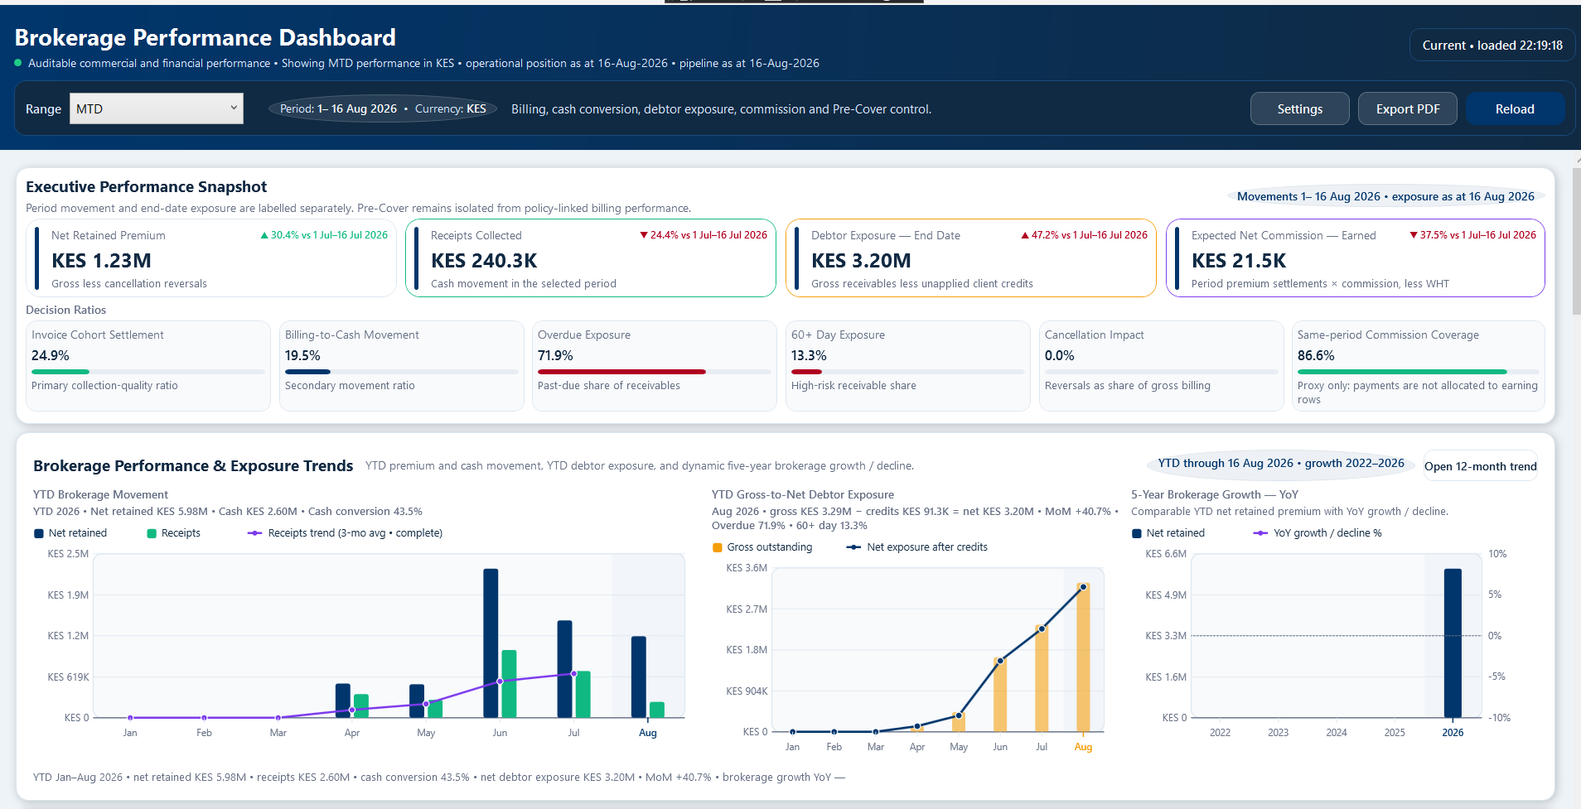1581x809 pixels.
Task: Click the July net retained bar
Action: tap(565, 669)
